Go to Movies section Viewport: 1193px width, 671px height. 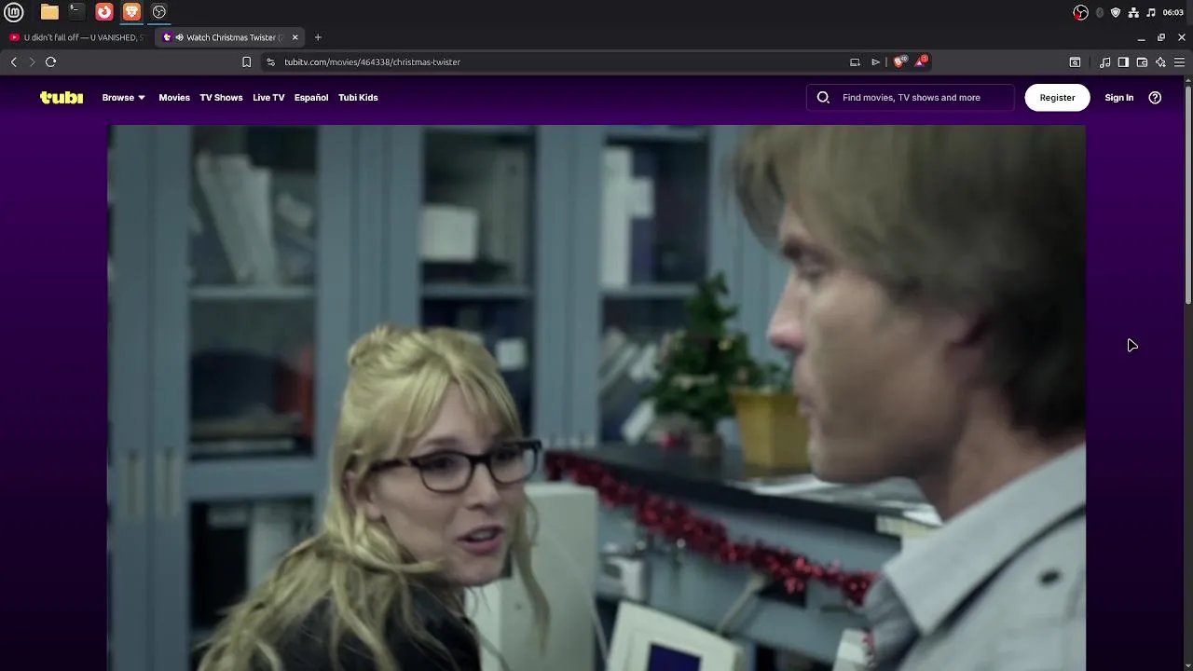(174, 97)
